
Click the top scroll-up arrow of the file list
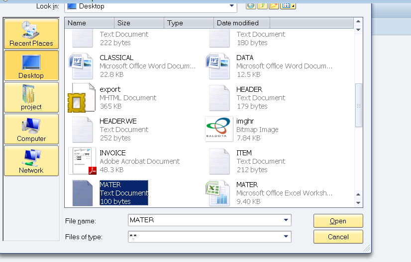(x=358, y=21)
